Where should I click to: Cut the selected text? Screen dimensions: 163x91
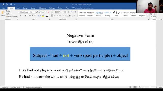8,11
